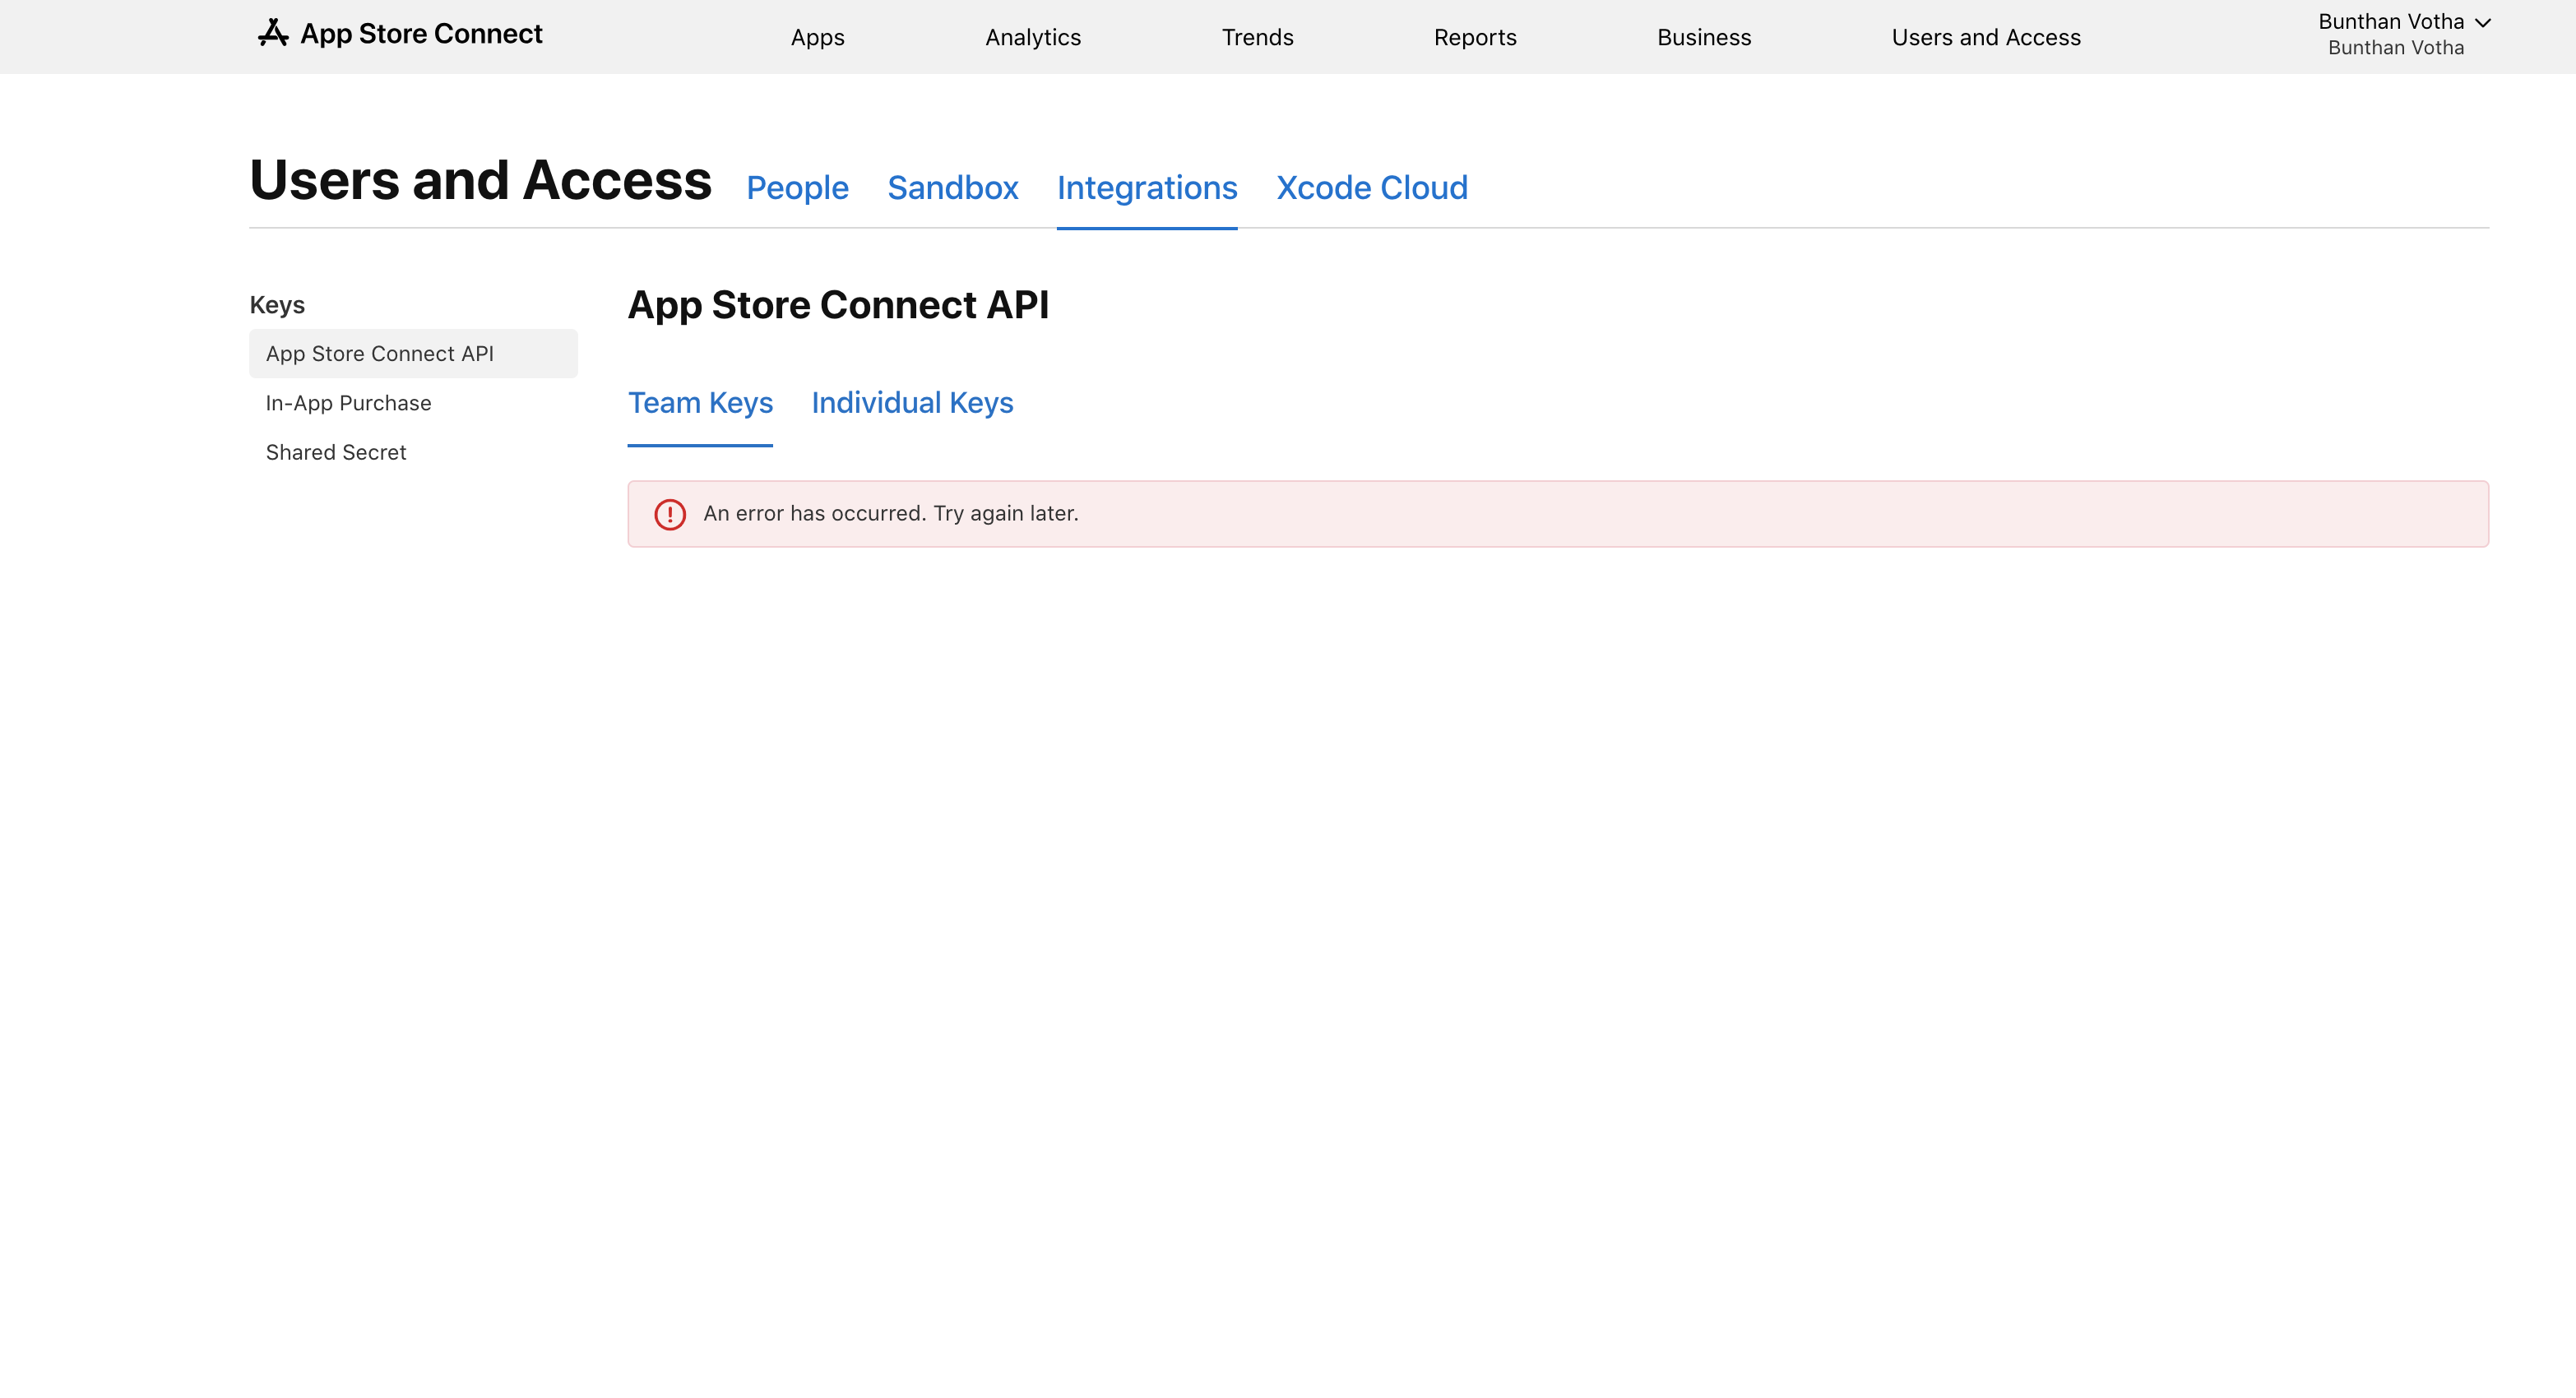Click the App Store Connect title text

click(x=421, y=34)
